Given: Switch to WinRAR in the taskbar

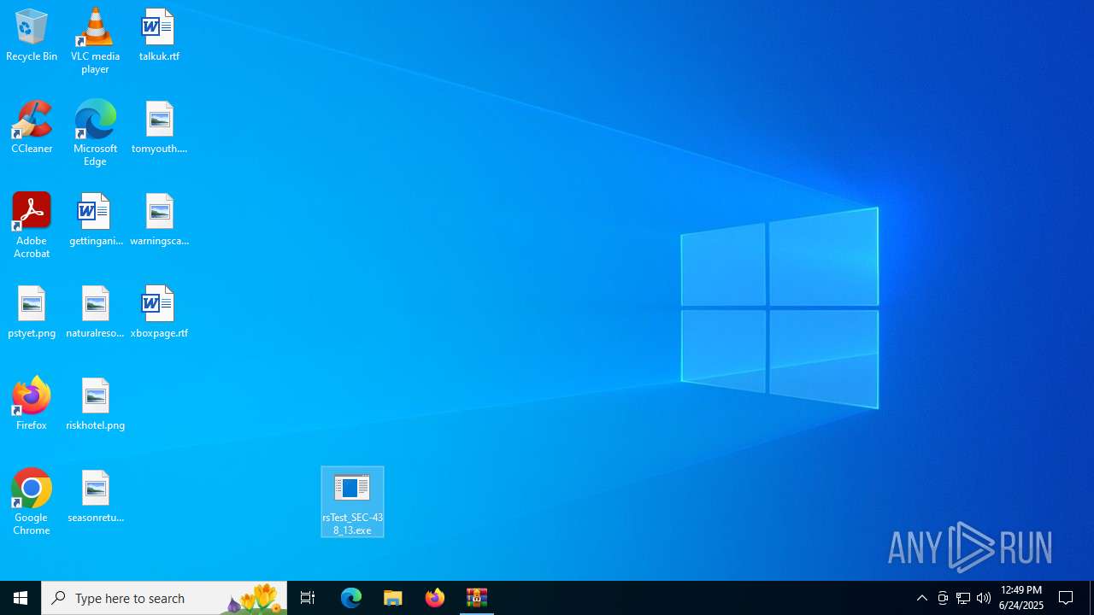Looking at the screenshot, I should (x=477, y=598).
